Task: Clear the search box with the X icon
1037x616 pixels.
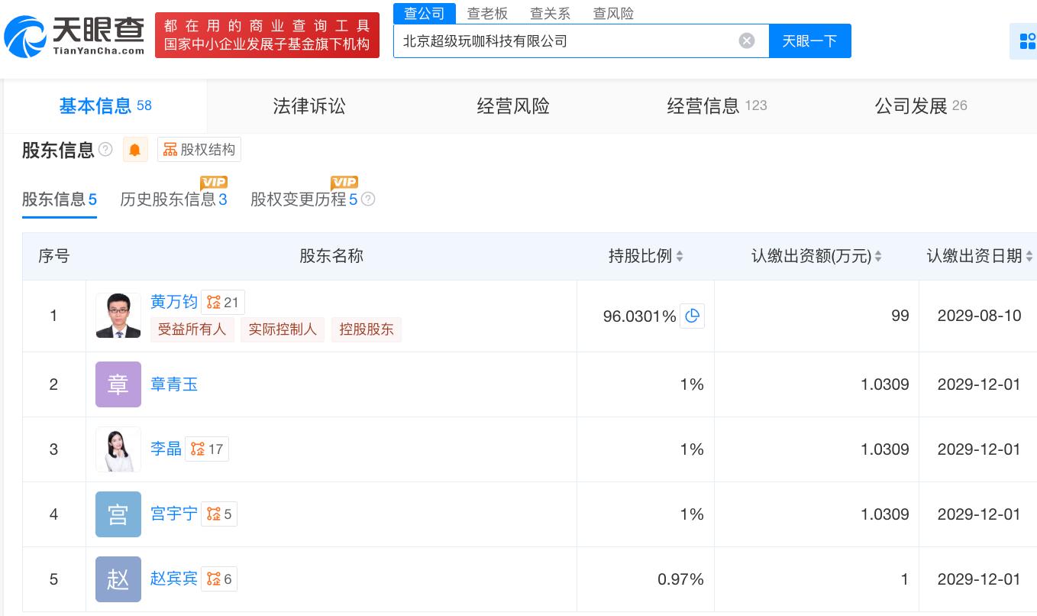Action: (x=747, y=41)
